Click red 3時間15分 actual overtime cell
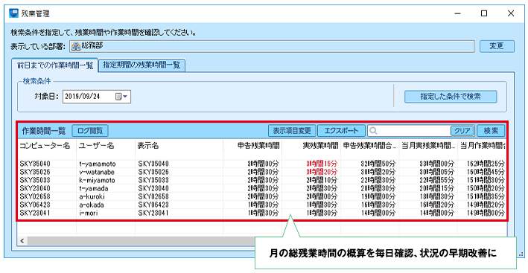 tap(322, 164)
